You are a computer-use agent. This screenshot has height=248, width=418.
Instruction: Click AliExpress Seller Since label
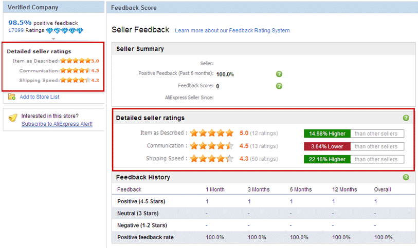coord(189,98)
